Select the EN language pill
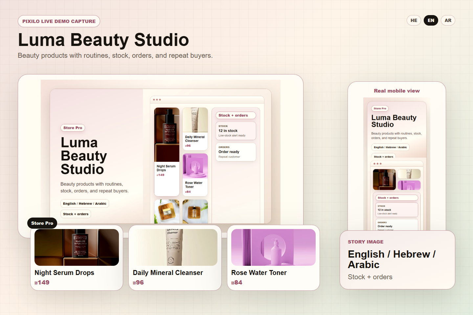The height and width of the screenshot is (315, 473). pos(431,20)
